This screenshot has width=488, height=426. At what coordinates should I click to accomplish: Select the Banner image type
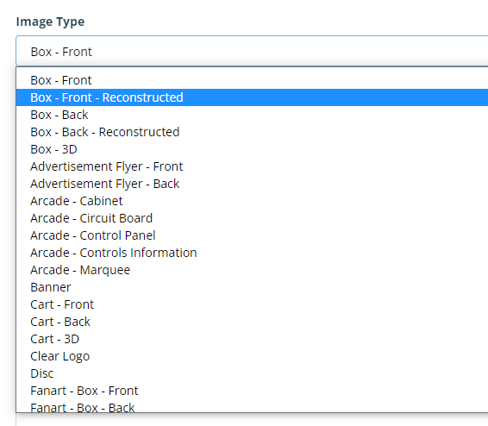(252, 287)
